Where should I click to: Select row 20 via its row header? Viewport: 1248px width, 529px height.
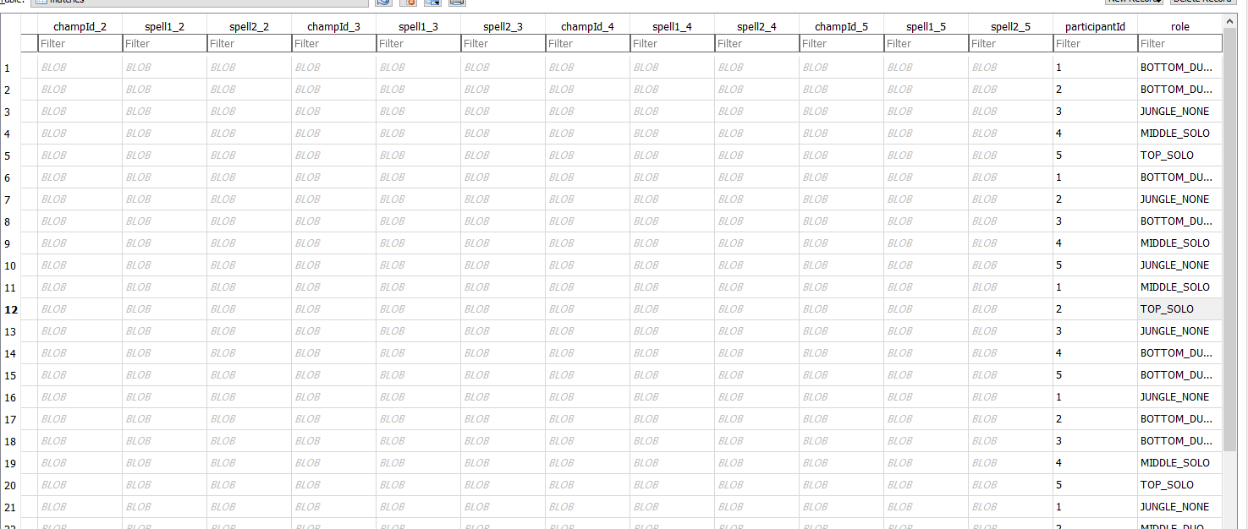point(10,485)
